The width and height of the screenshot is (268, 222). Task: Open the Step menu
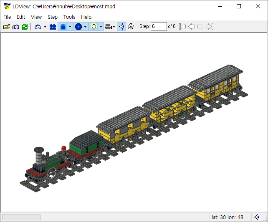[x=53, y=17]
